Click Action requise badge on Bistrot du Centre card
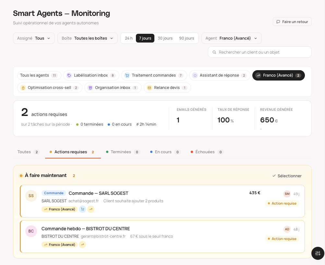 282,239
